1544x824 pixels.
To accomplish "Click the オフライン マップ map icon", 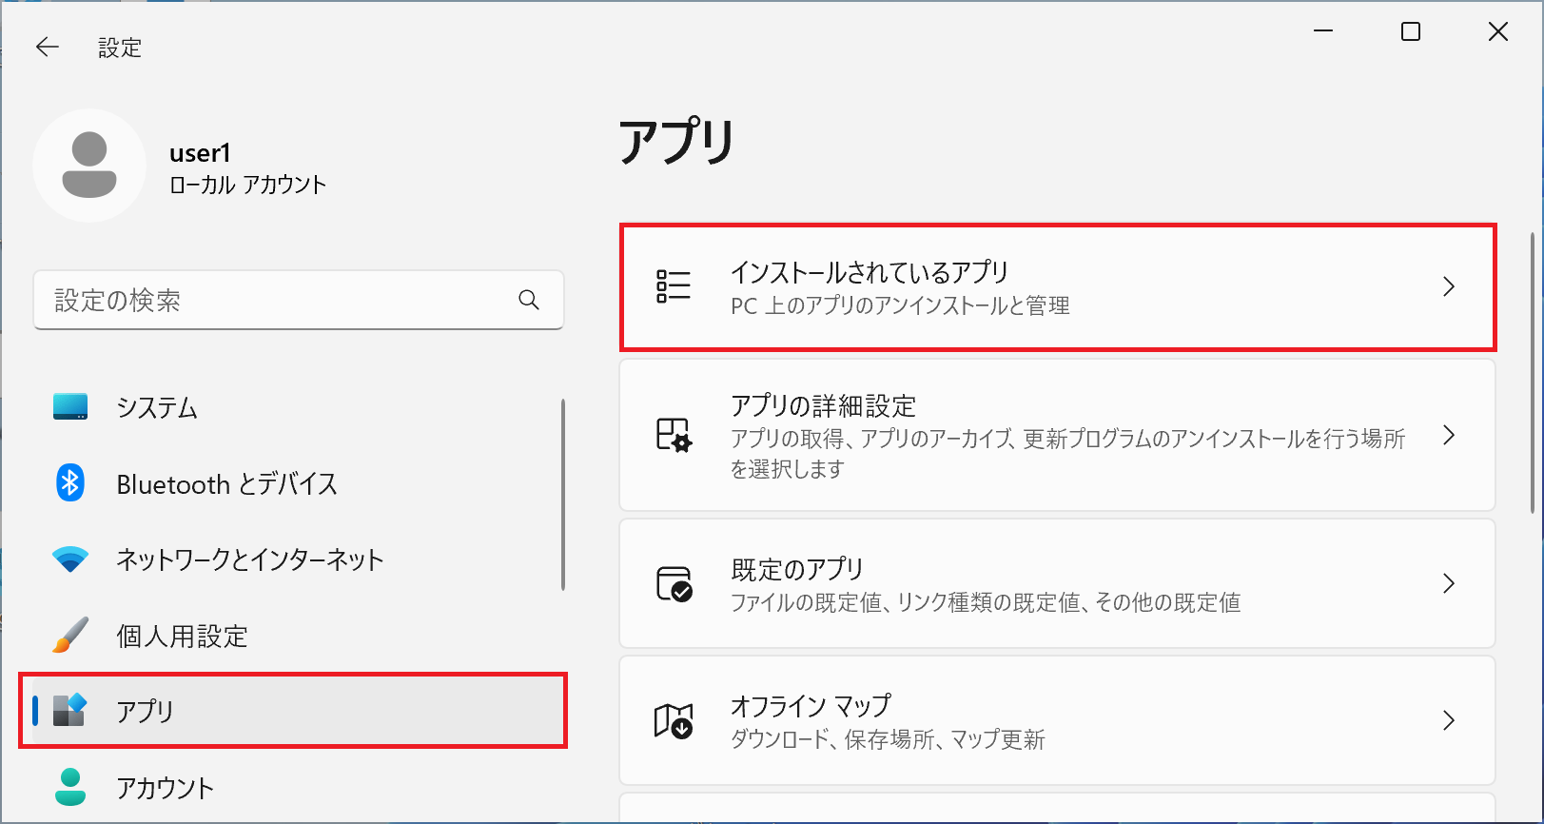I will (x=674, y=721).
